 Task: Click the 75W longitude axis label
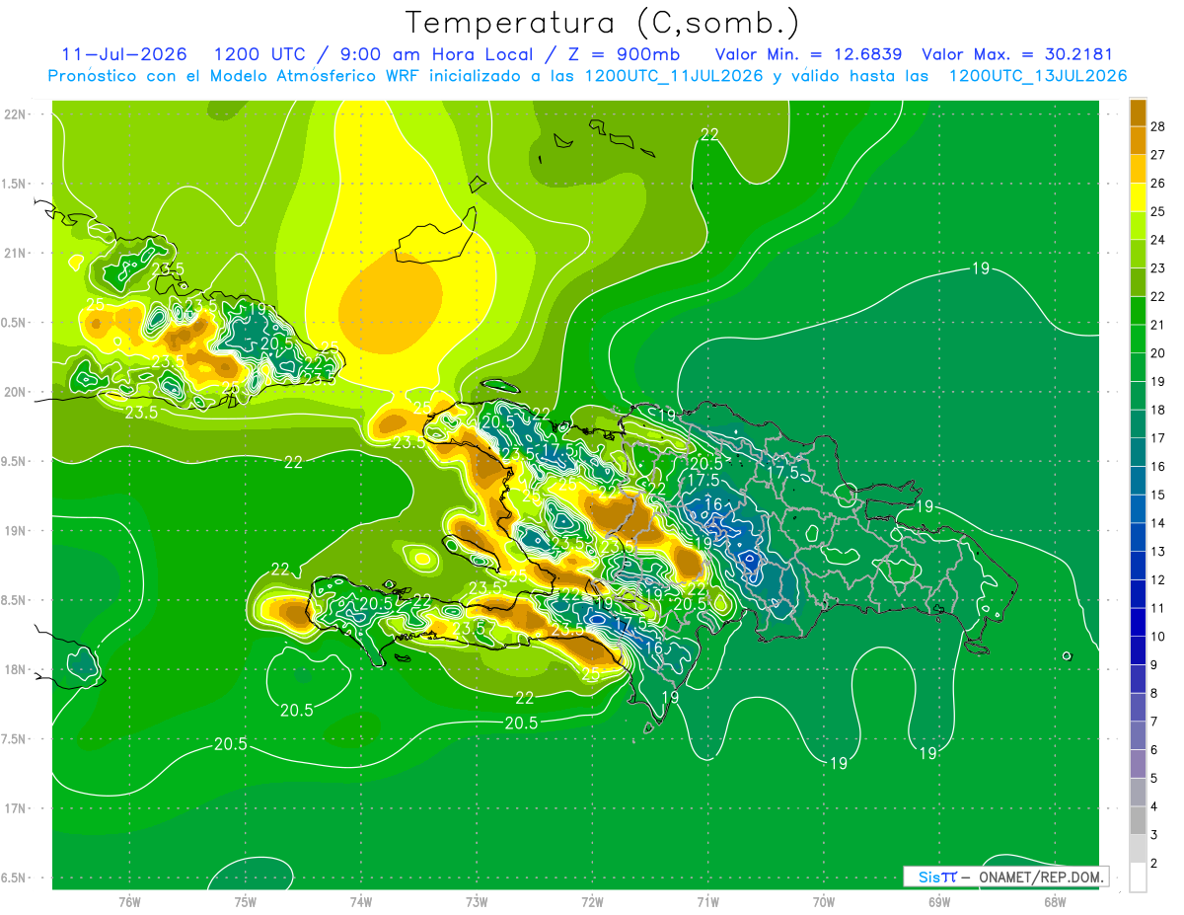point(246,902)
